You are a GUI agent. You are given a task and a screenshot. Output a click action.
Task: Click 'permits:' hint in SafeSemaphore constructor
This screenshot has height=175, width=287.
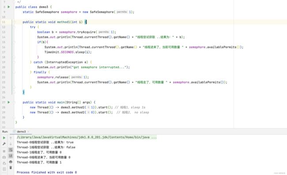(122, 12)
